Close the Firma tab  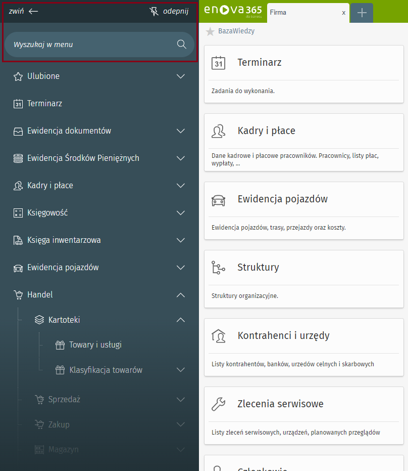pyautogui.click(x=344, y=13)
